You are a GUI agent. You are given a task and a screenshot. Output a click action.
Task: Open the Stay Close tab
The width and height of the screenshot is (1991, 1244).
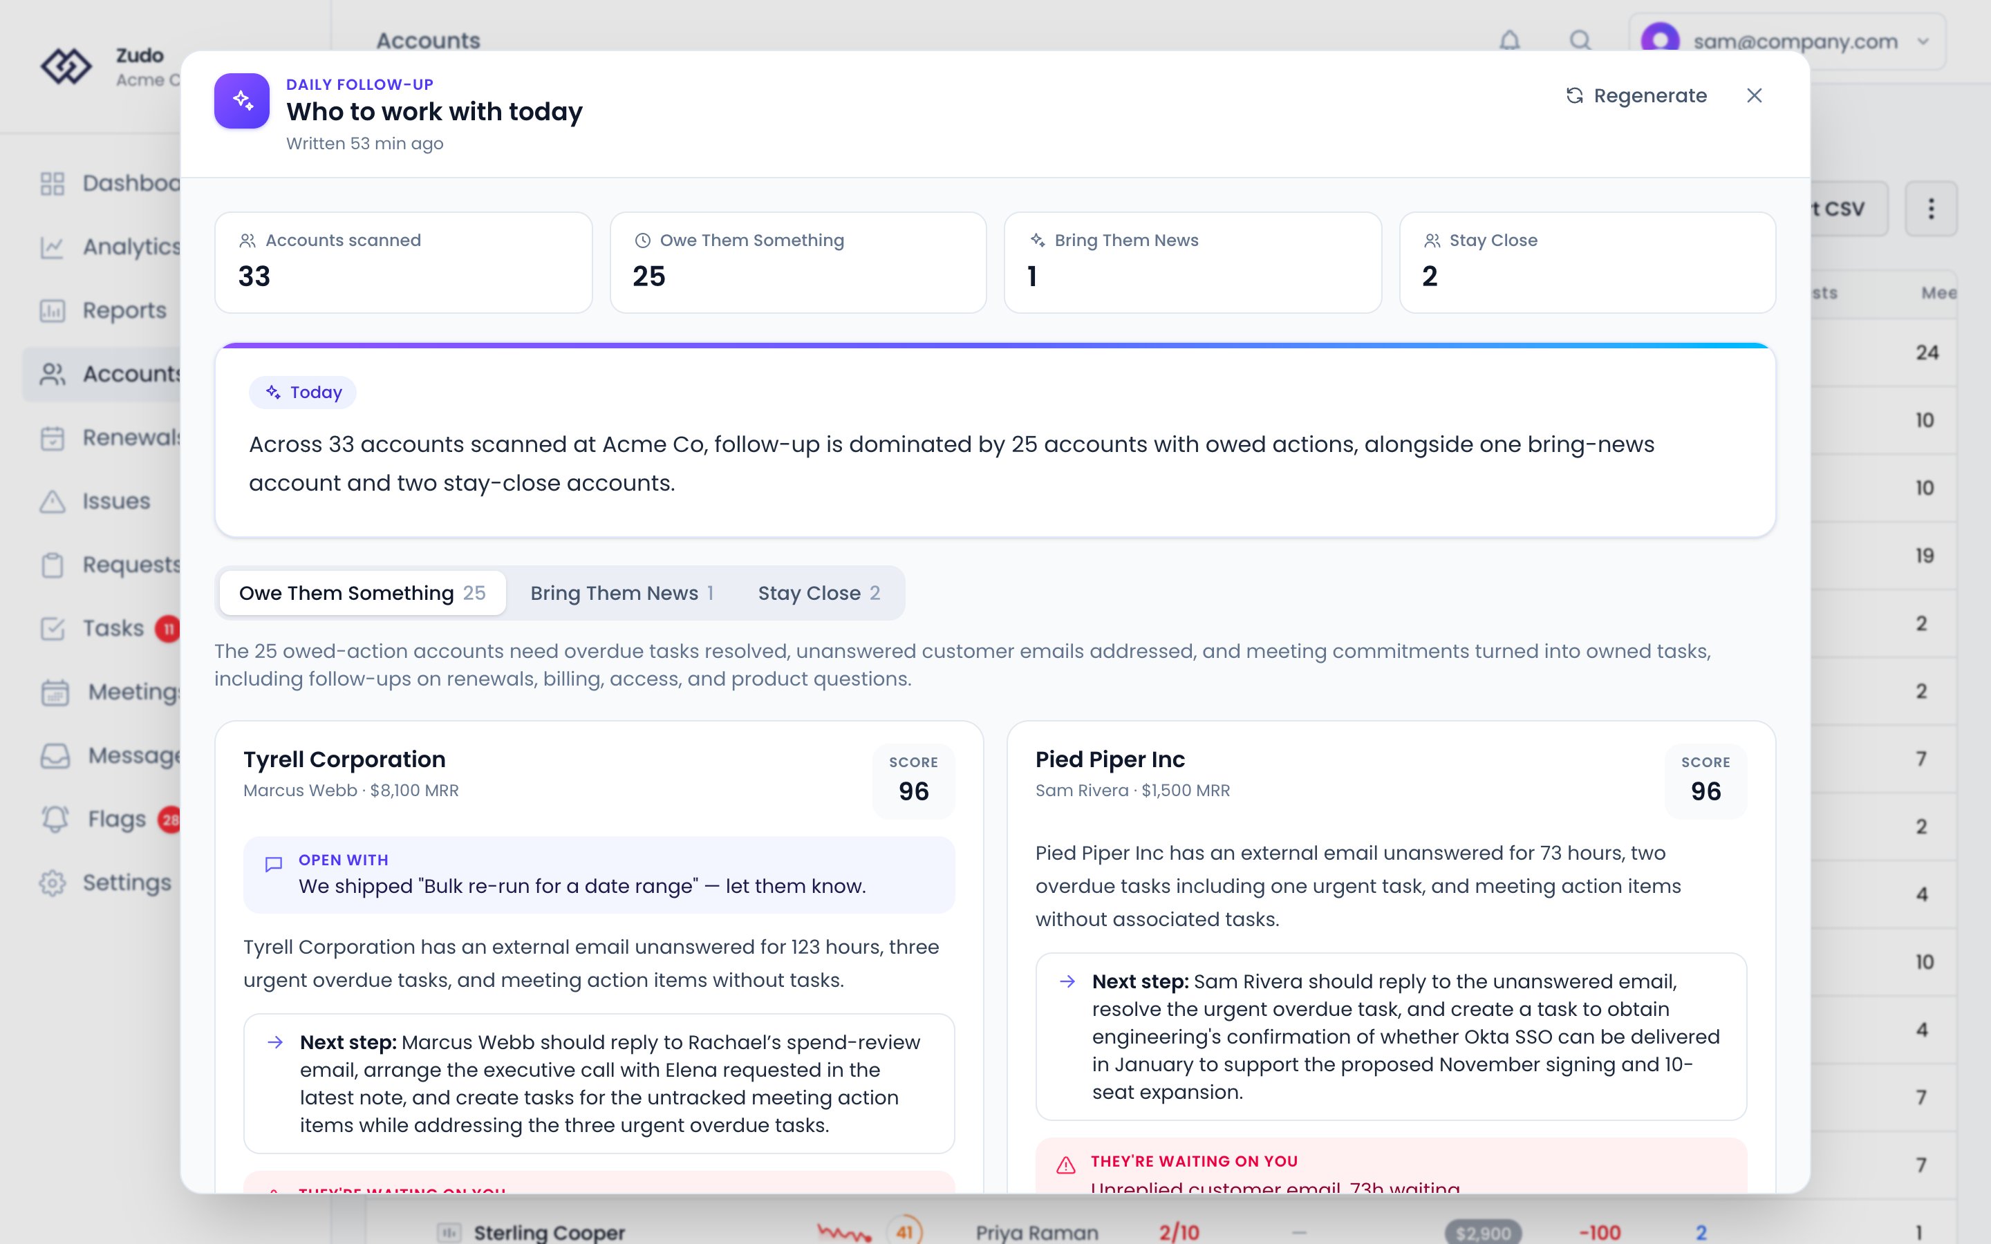(x=819, y=593)
